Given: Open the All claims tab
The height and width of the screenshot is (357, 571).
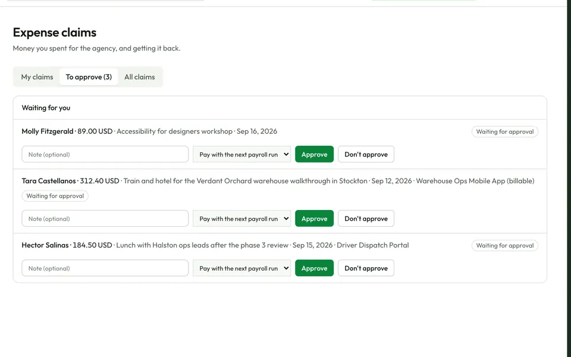Looking at the screenshot, I should point(139,77).
